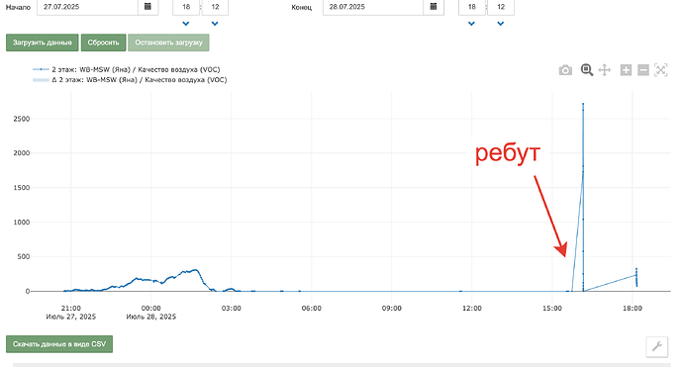Select the pan arrows tool
683x367 pixels.
coord(605,70)
